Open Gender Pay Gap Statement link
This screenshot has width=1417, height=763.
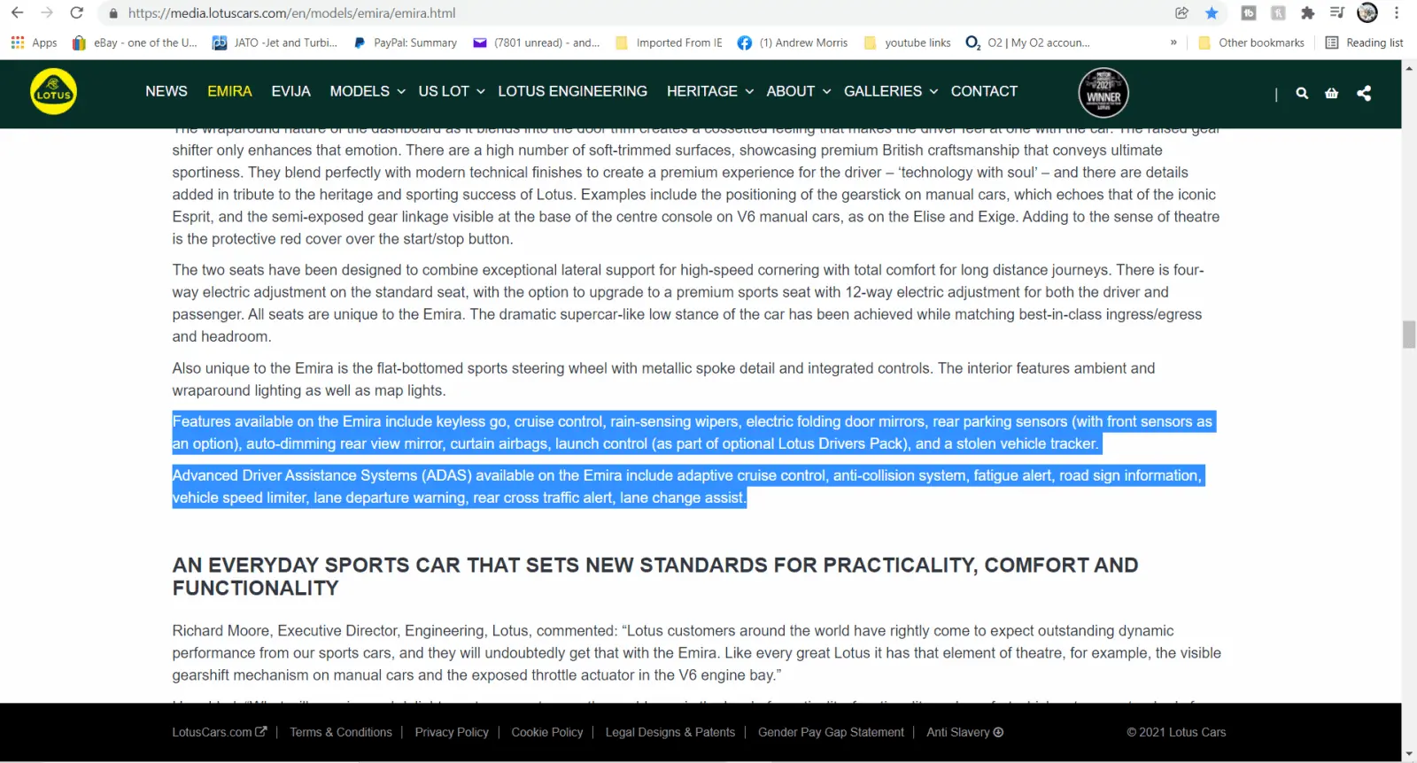pos(831,732)
